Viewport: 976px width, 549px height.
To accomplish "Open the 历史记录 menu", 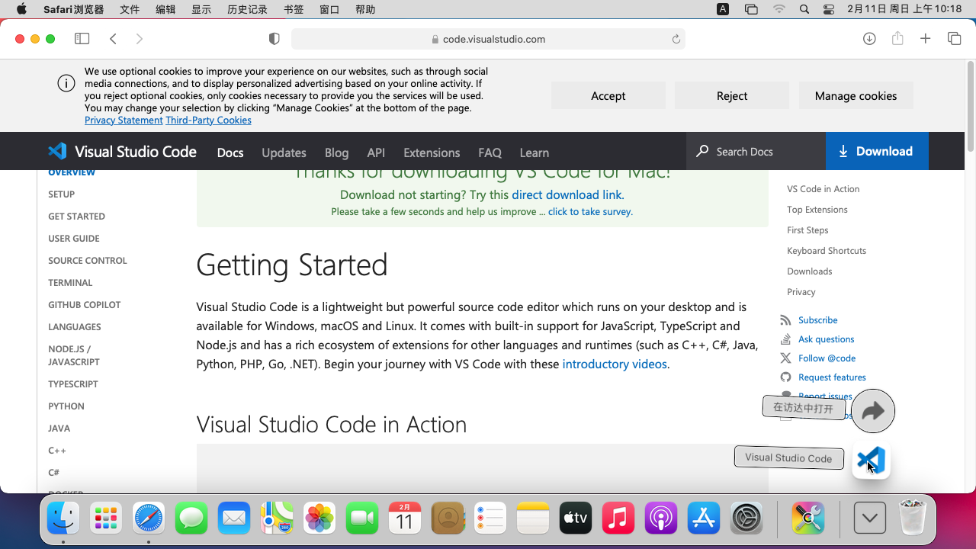I will (x=248, y=10).
